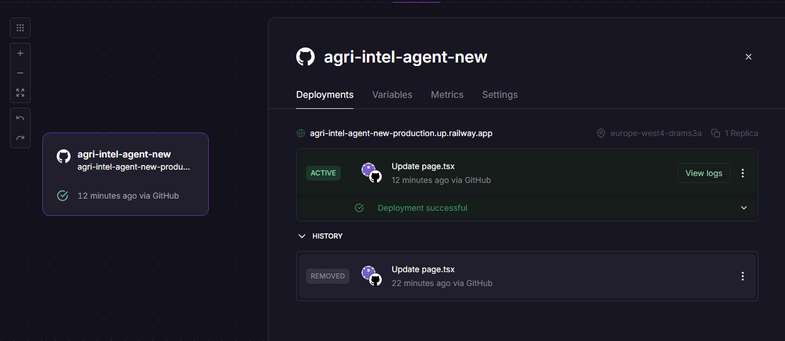
Task: Click the removed deployment's Update page.tsx title
Action: click(x=423, y=269)
